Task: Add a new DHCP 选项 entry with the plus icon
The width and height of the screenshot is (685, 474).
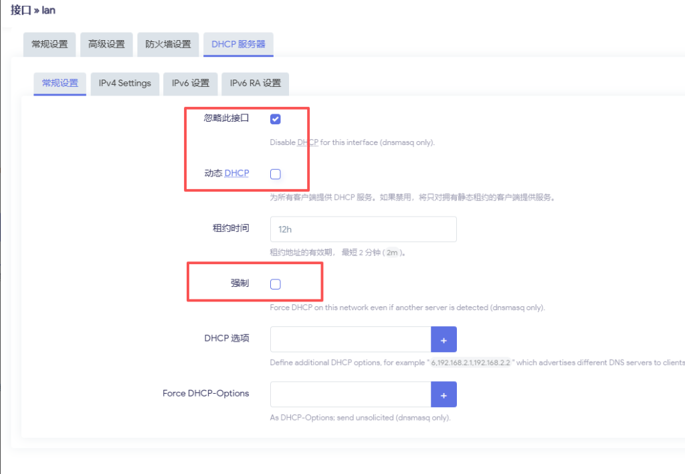Action: [444, 339]
